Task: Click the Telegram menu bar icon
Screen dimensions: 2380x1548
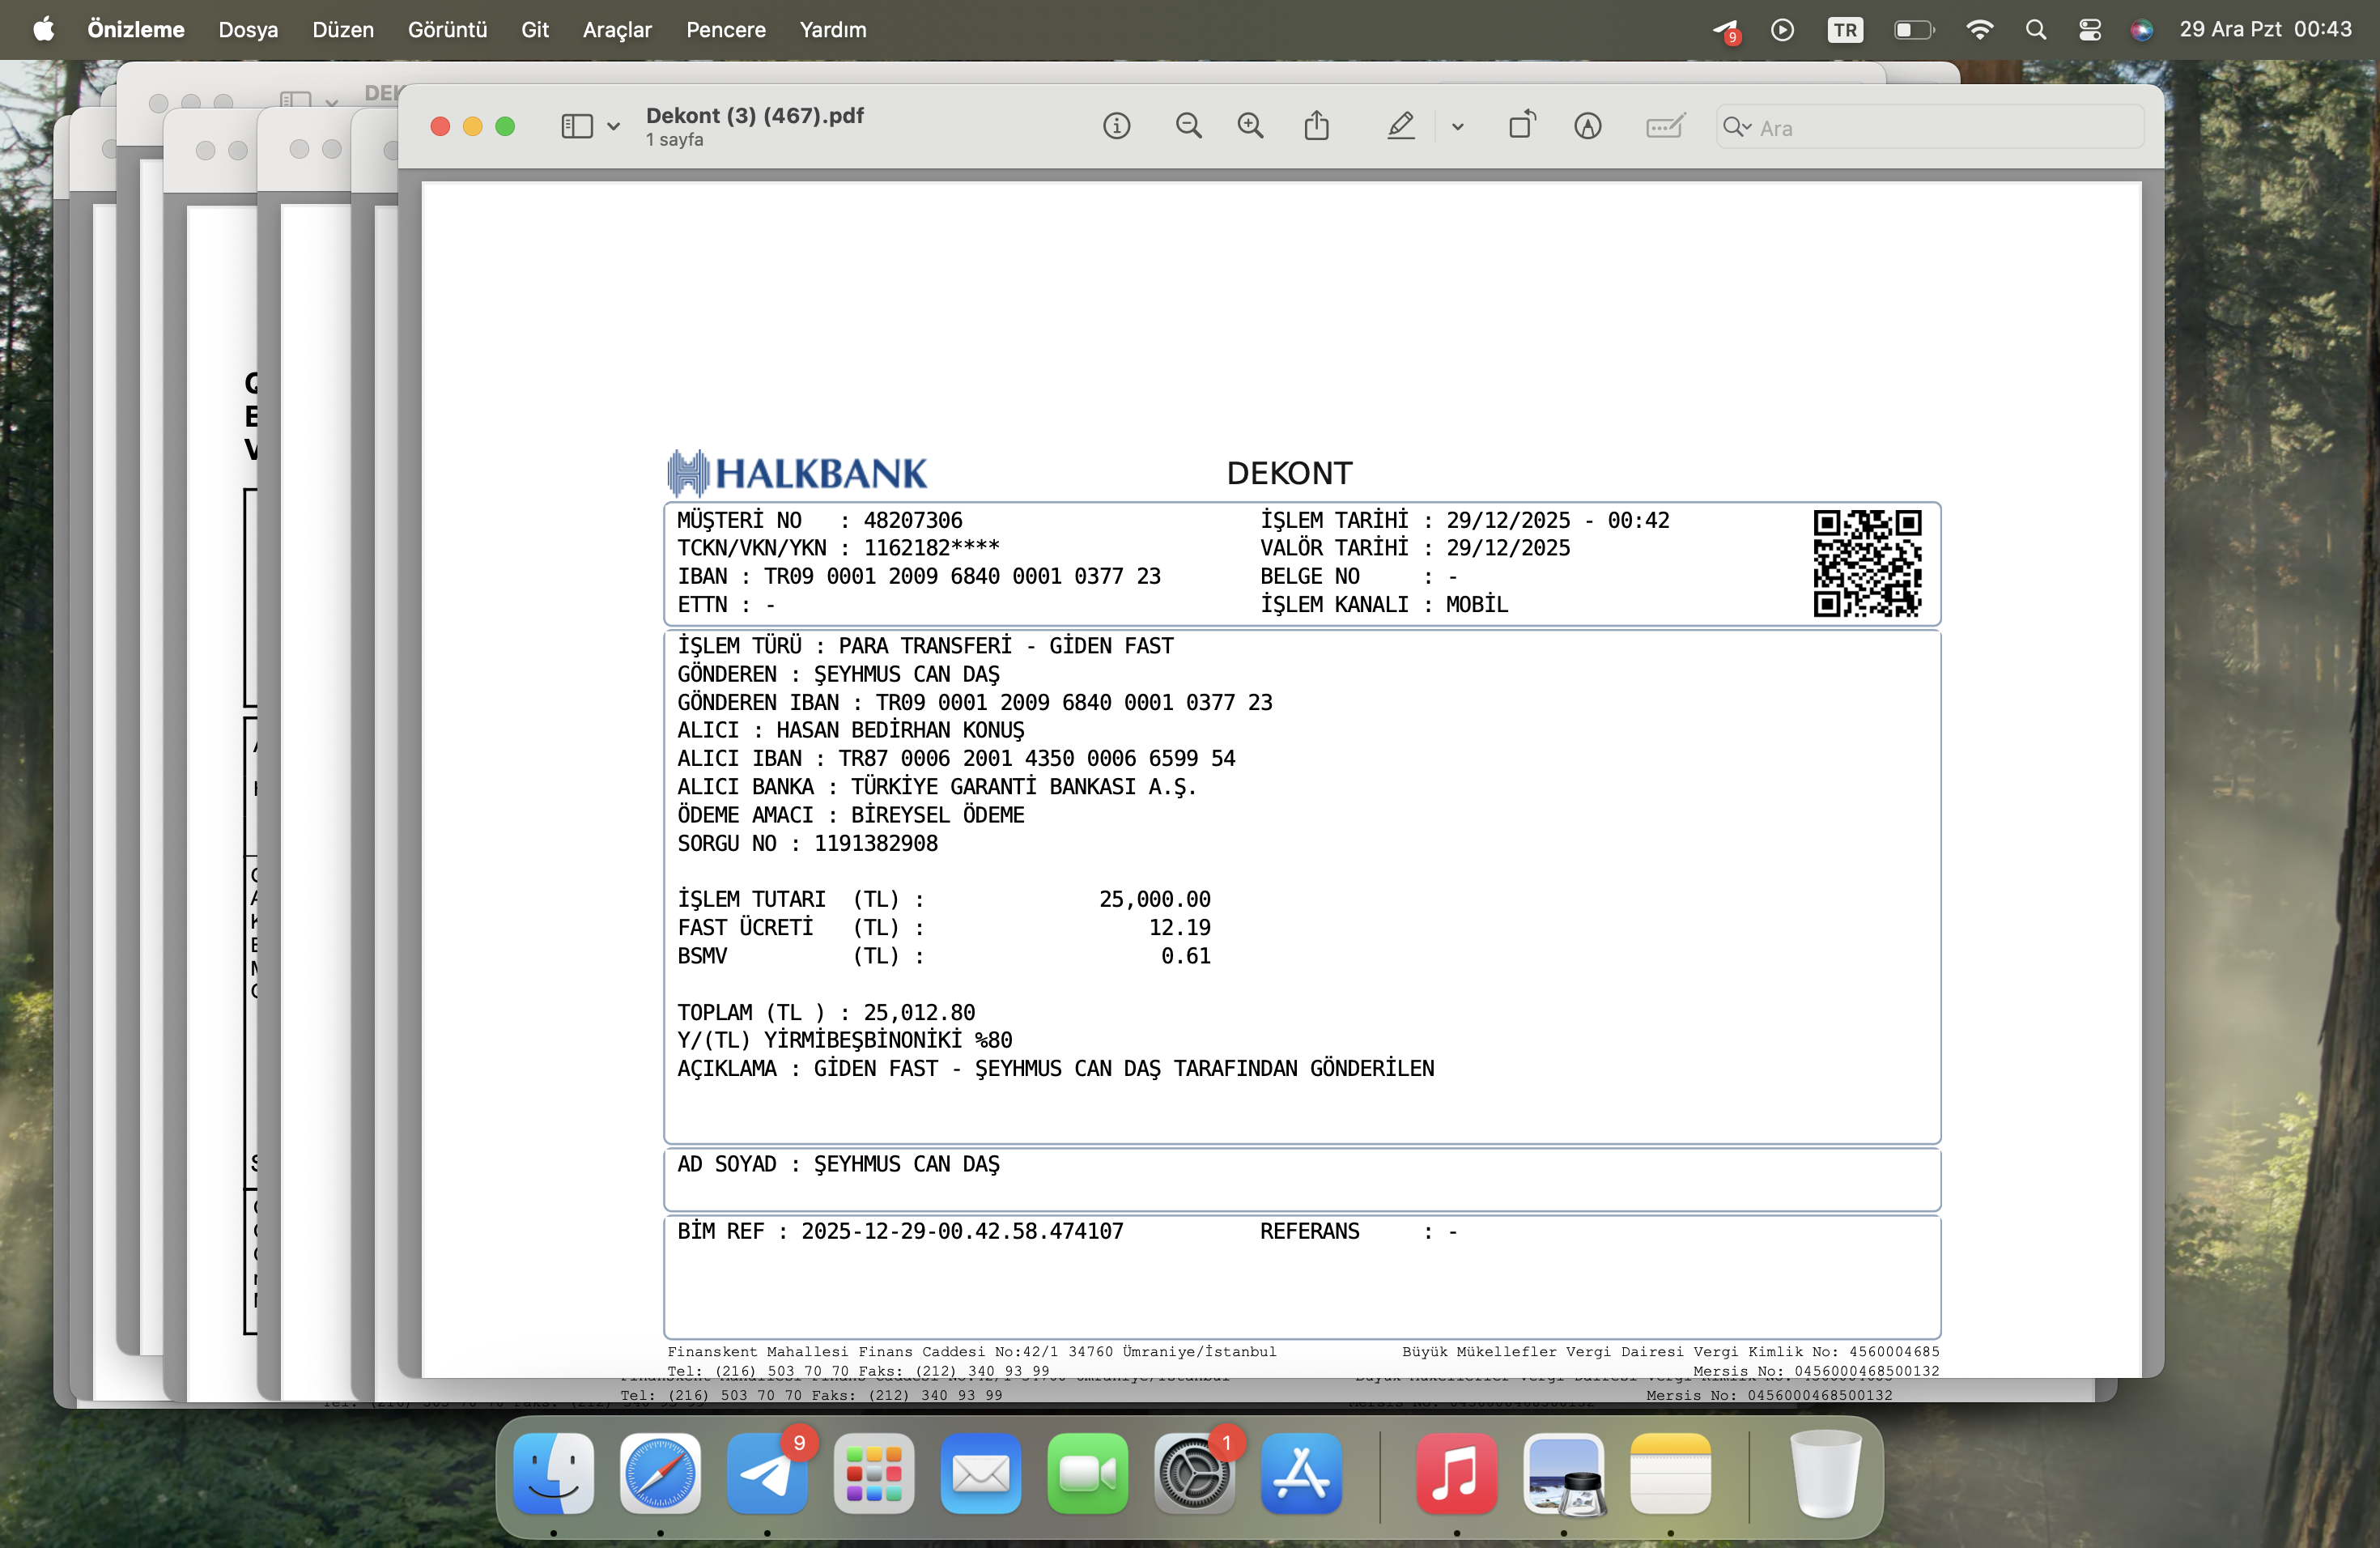Action: click(x=1726, y=31)
